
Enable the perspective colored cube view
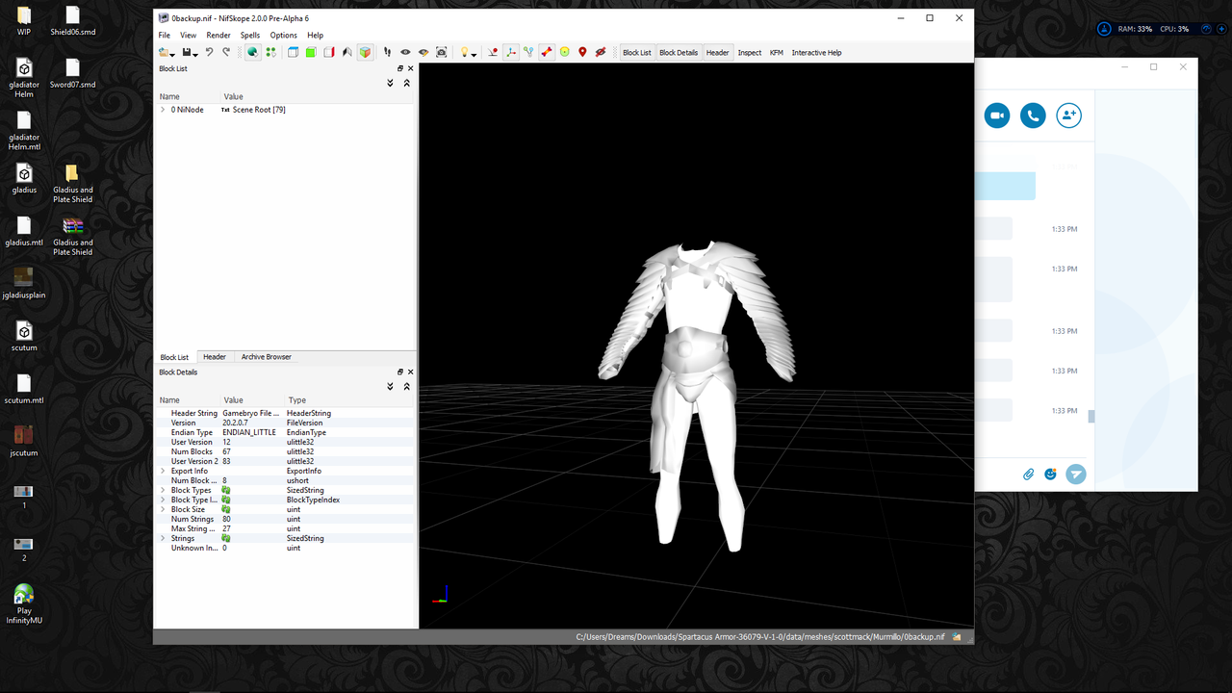coord(366,52)
